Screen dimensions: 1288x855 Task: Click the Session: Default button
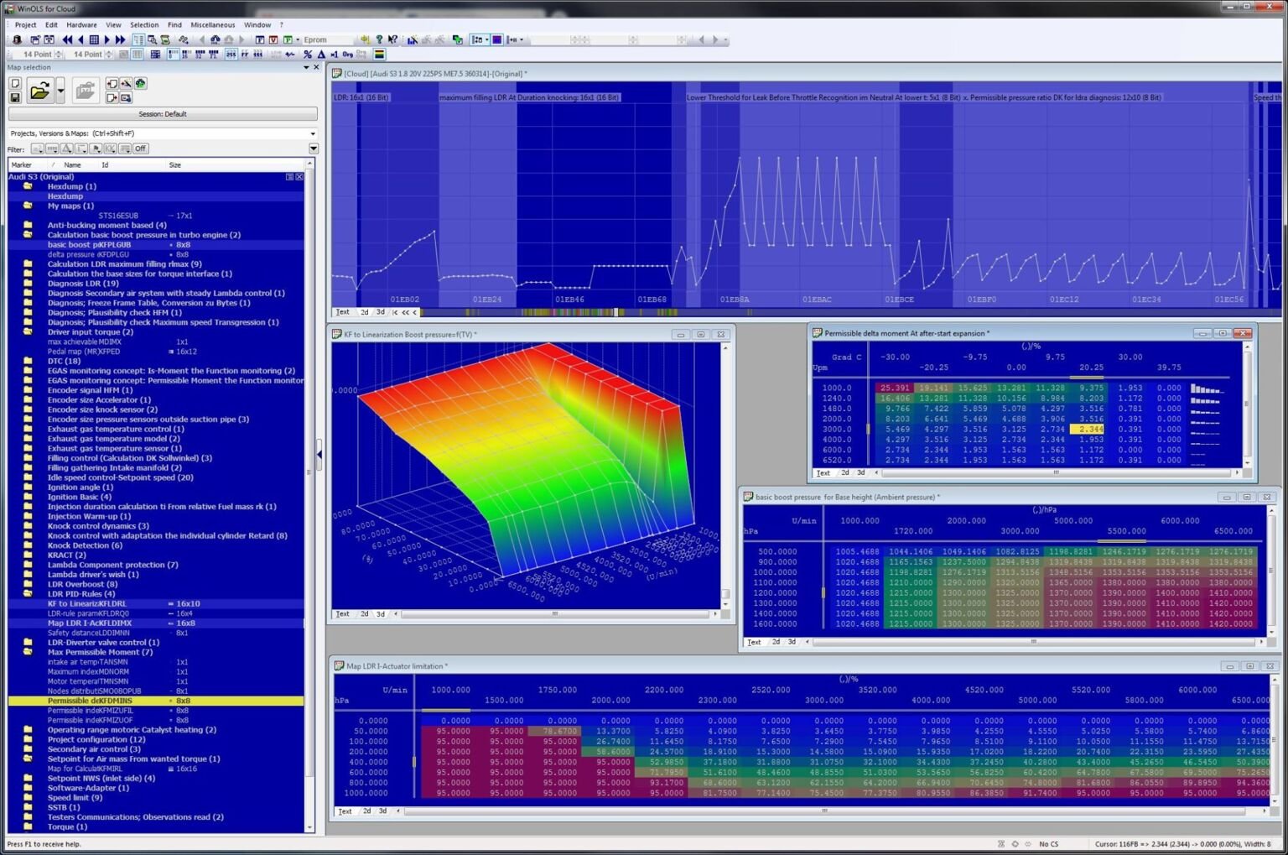click(164, 113)
